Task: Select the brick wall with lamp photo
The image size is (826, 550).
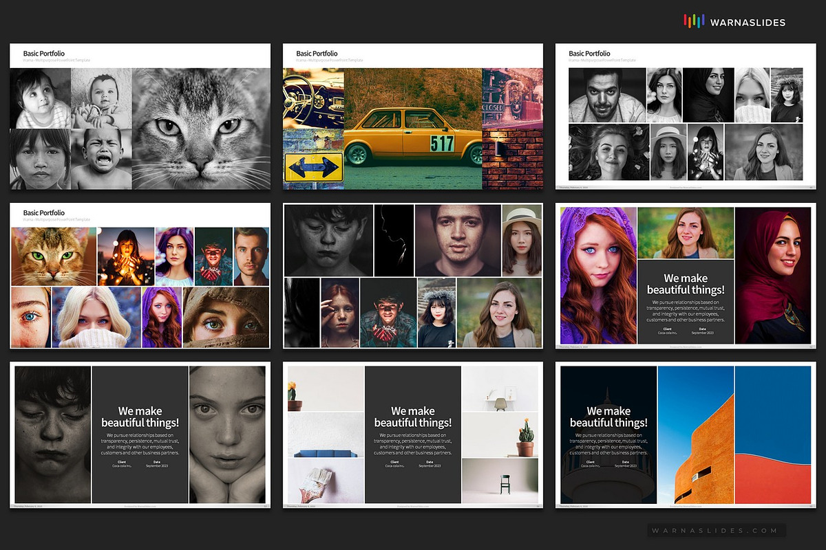Action: point(512,159)
